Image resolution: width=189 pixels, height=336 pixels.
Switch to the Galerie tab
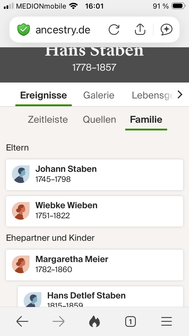(99, 96)
